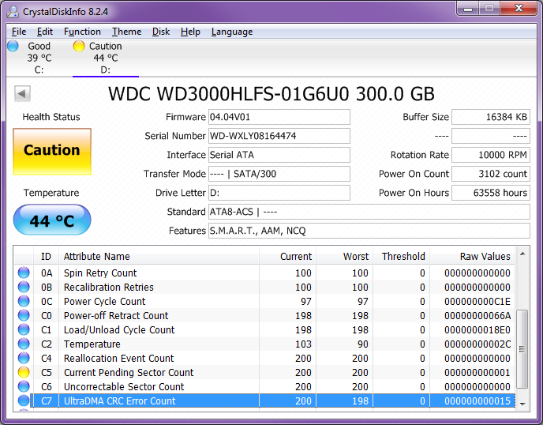Select the D: drive Caution status tab

point(106,58)
